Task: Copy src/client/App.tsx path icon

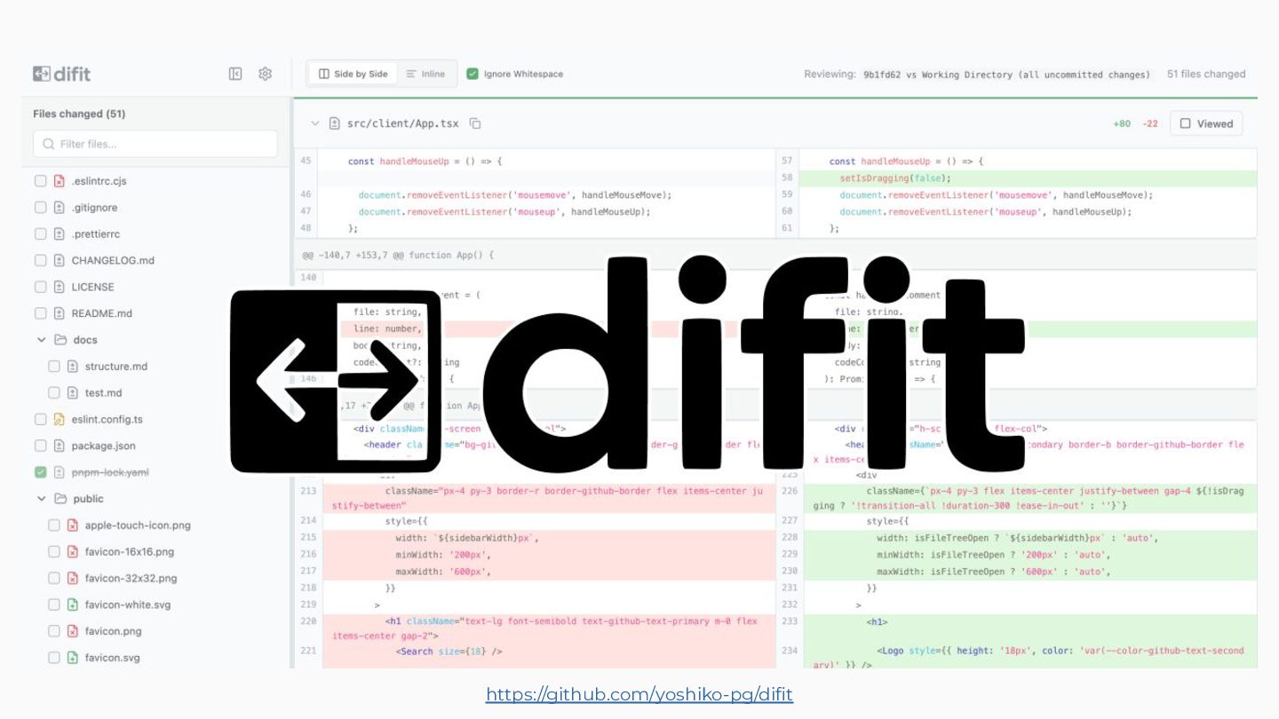Action: pyautogui.click(x=475, y=123)
